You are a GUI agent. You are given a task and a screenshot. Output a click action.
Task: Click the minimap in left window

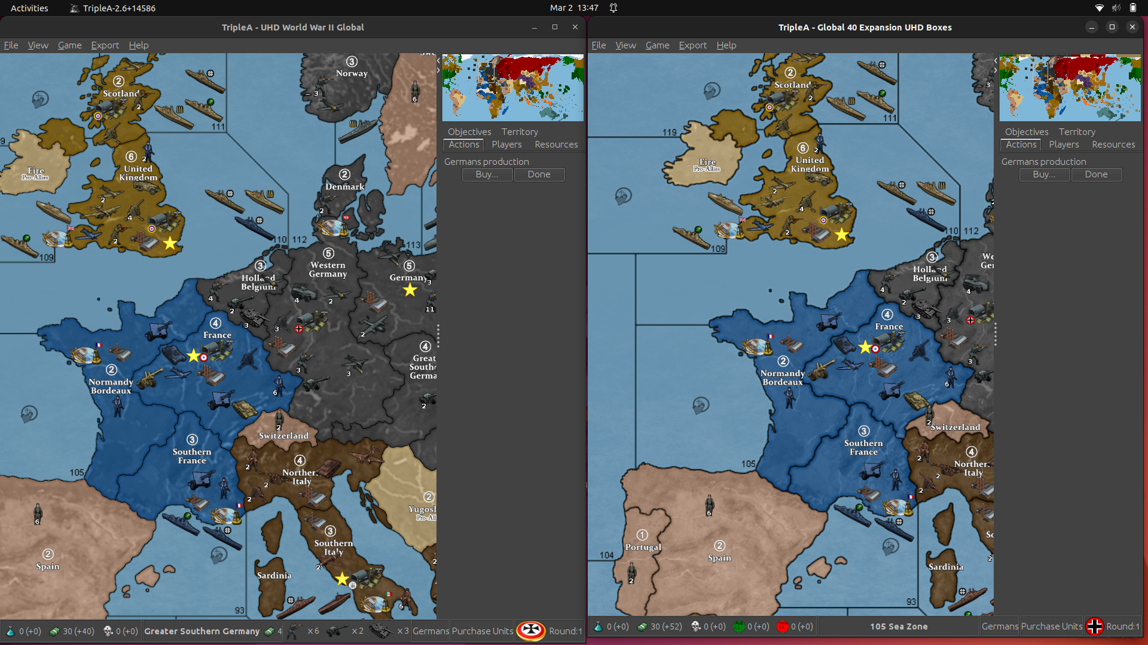coord(512,88)
